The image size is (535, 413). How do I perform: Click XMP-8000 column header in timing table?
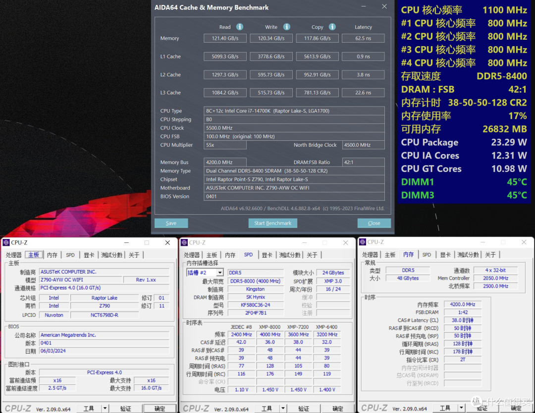269,327
